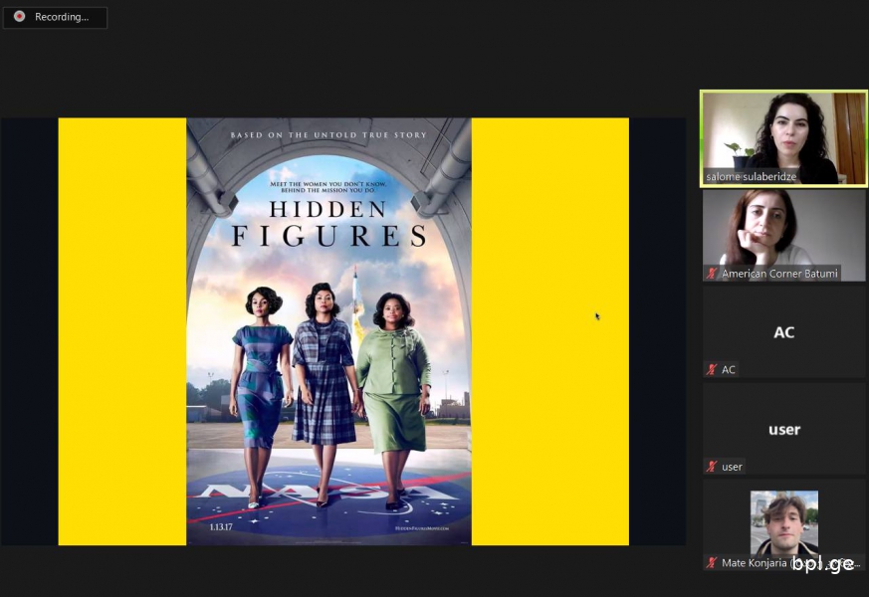Click the muted microphone icon beside AC label
Screen dimensions: 869x597
pyautogui.click(x=712, y=369)
